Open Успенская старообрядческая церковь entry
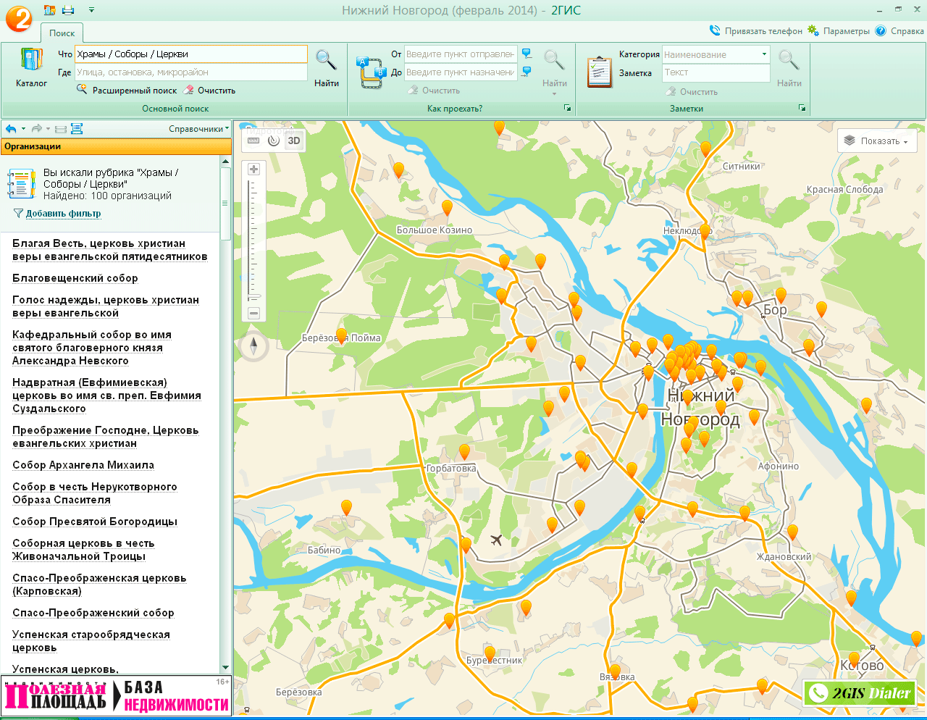 coord(91,641)
